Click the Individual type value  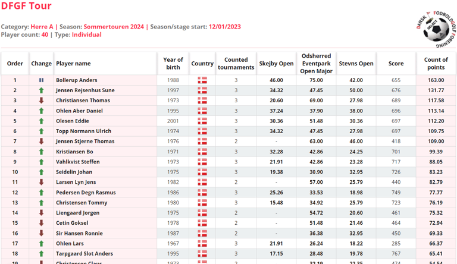coord(86,34)
